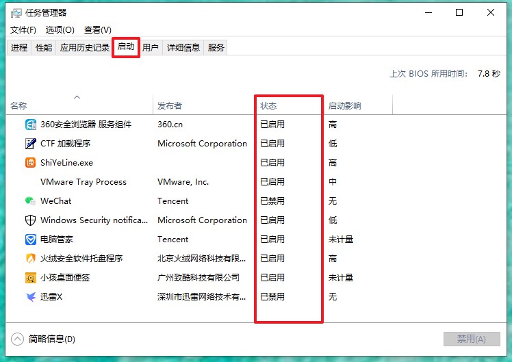The image size is (512, 362).
Task: Switch to the 服务 tab
Action: [x=216, y=48]
